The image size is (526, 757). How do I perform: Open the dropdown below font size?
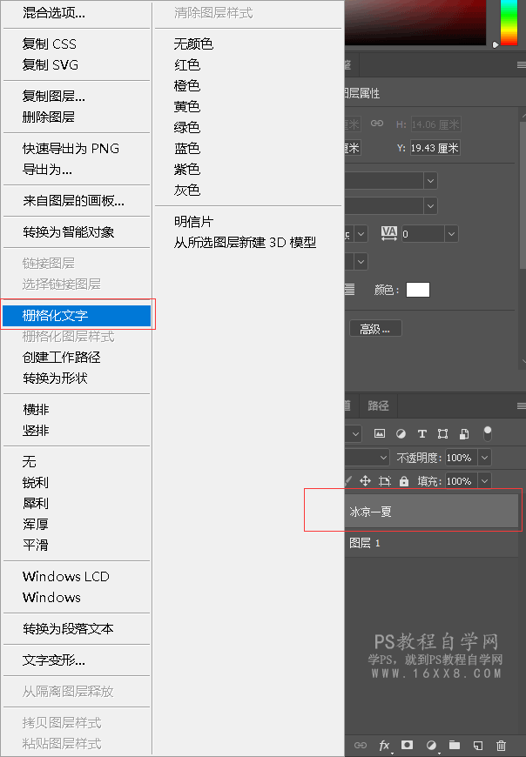coord(361,262)
